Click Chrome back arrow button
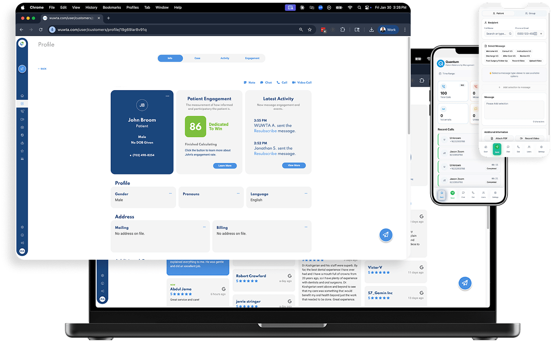 [x=21, y=30]
